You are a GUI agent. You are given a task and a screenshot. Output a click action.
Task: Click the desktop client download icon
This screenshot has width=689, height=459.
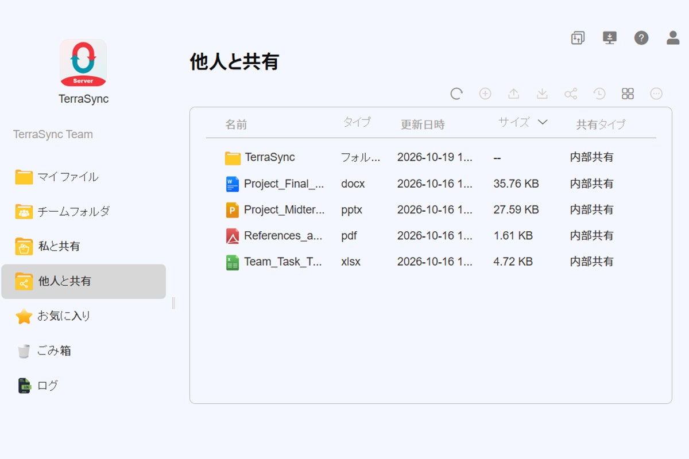609,38
